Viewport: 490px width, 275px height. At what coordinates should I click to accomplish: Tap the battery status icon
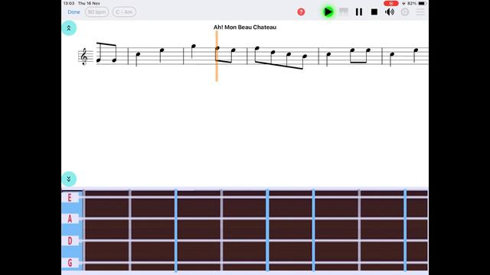[x=422, y=3]
